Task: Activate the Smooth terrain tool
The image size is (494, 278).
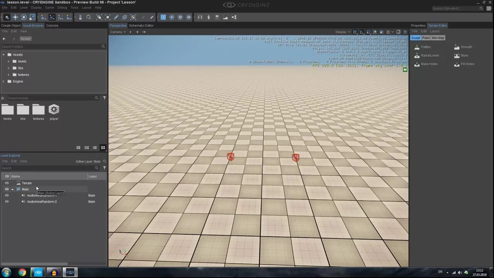Action: point(464,47)
